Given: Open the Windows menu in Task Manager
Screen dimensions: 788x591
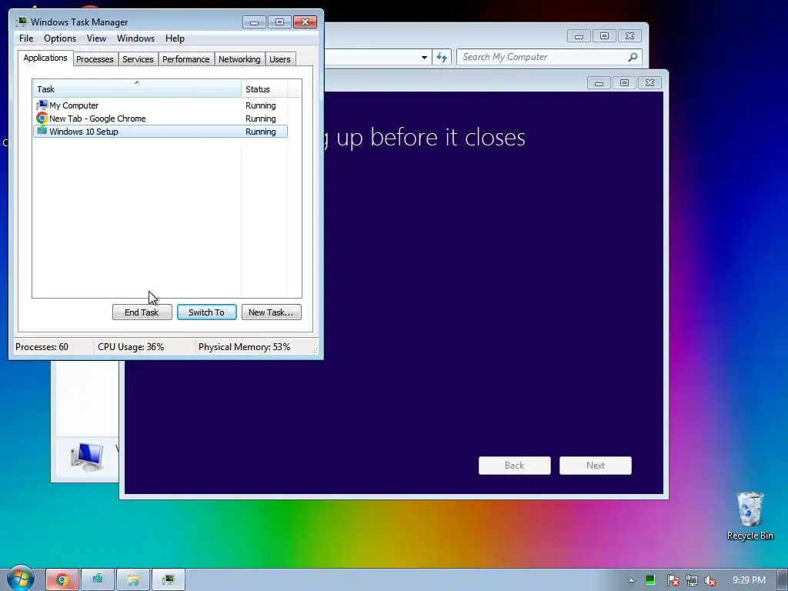Looking at the screenshot, I should click(x=135, y=38).
